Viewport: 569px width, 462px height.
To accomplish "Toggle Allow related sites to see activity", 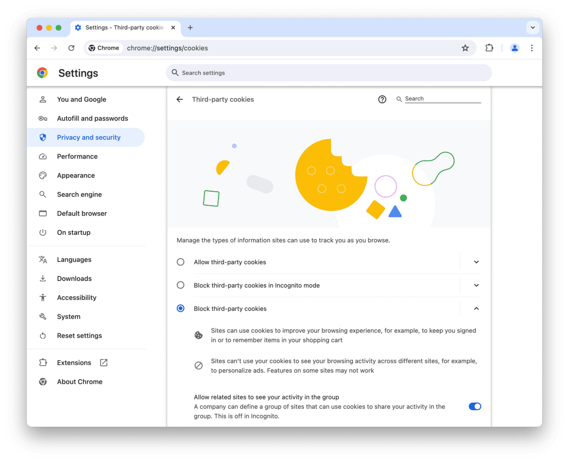I will 475,406.
